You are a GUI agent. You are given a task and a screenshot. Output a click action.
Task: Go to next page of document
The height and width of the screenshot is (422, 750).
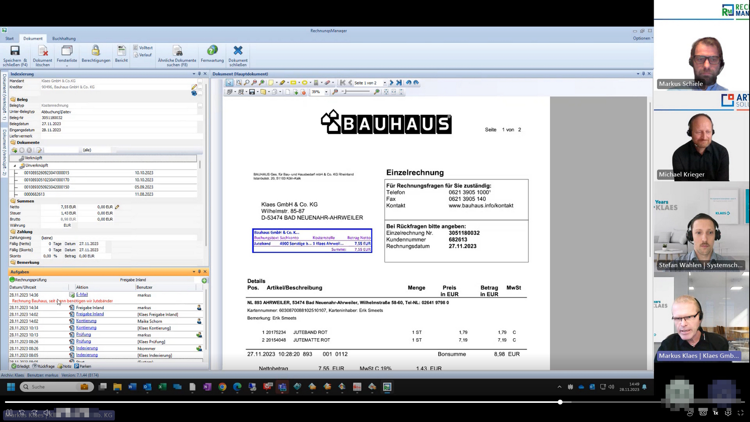click(x=391, y=83)
